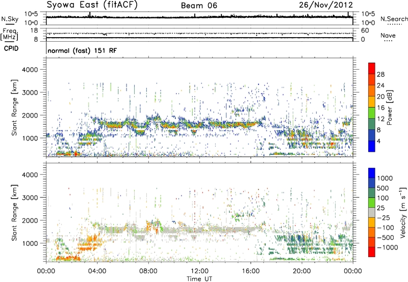Click 'Slant Range [km]' label of velocity panel
This screenshot has height=282, width=408.
pos(14,212)
